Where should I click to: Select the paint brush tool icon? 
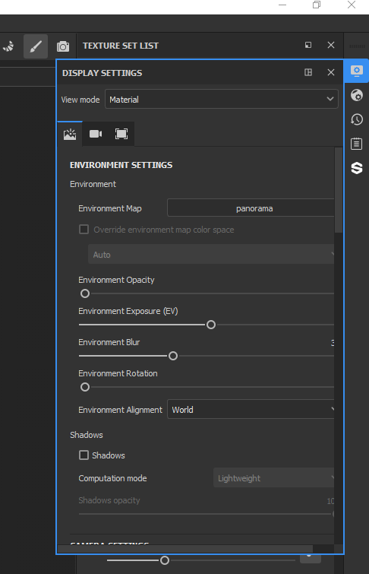point(36,46)
